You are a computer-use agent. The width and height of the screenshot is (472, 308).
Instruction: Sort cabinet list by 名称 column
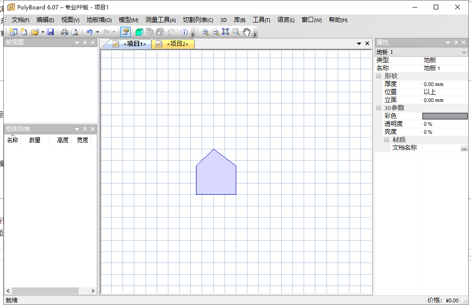tap(13, 140)
